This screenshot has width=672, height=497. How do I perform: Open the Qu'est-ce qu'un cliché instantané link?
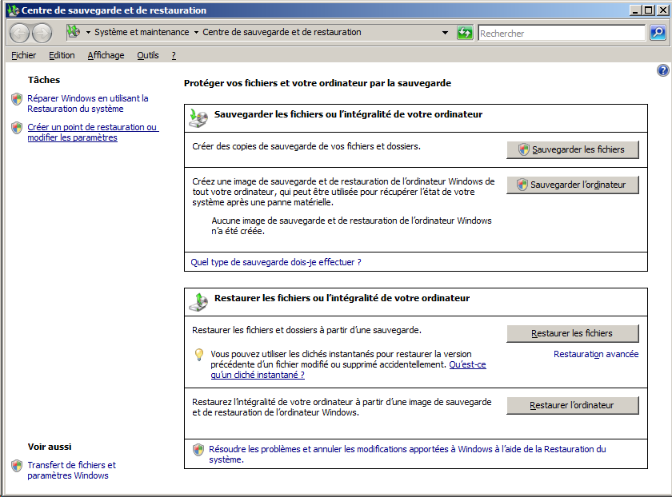point(467,364)
